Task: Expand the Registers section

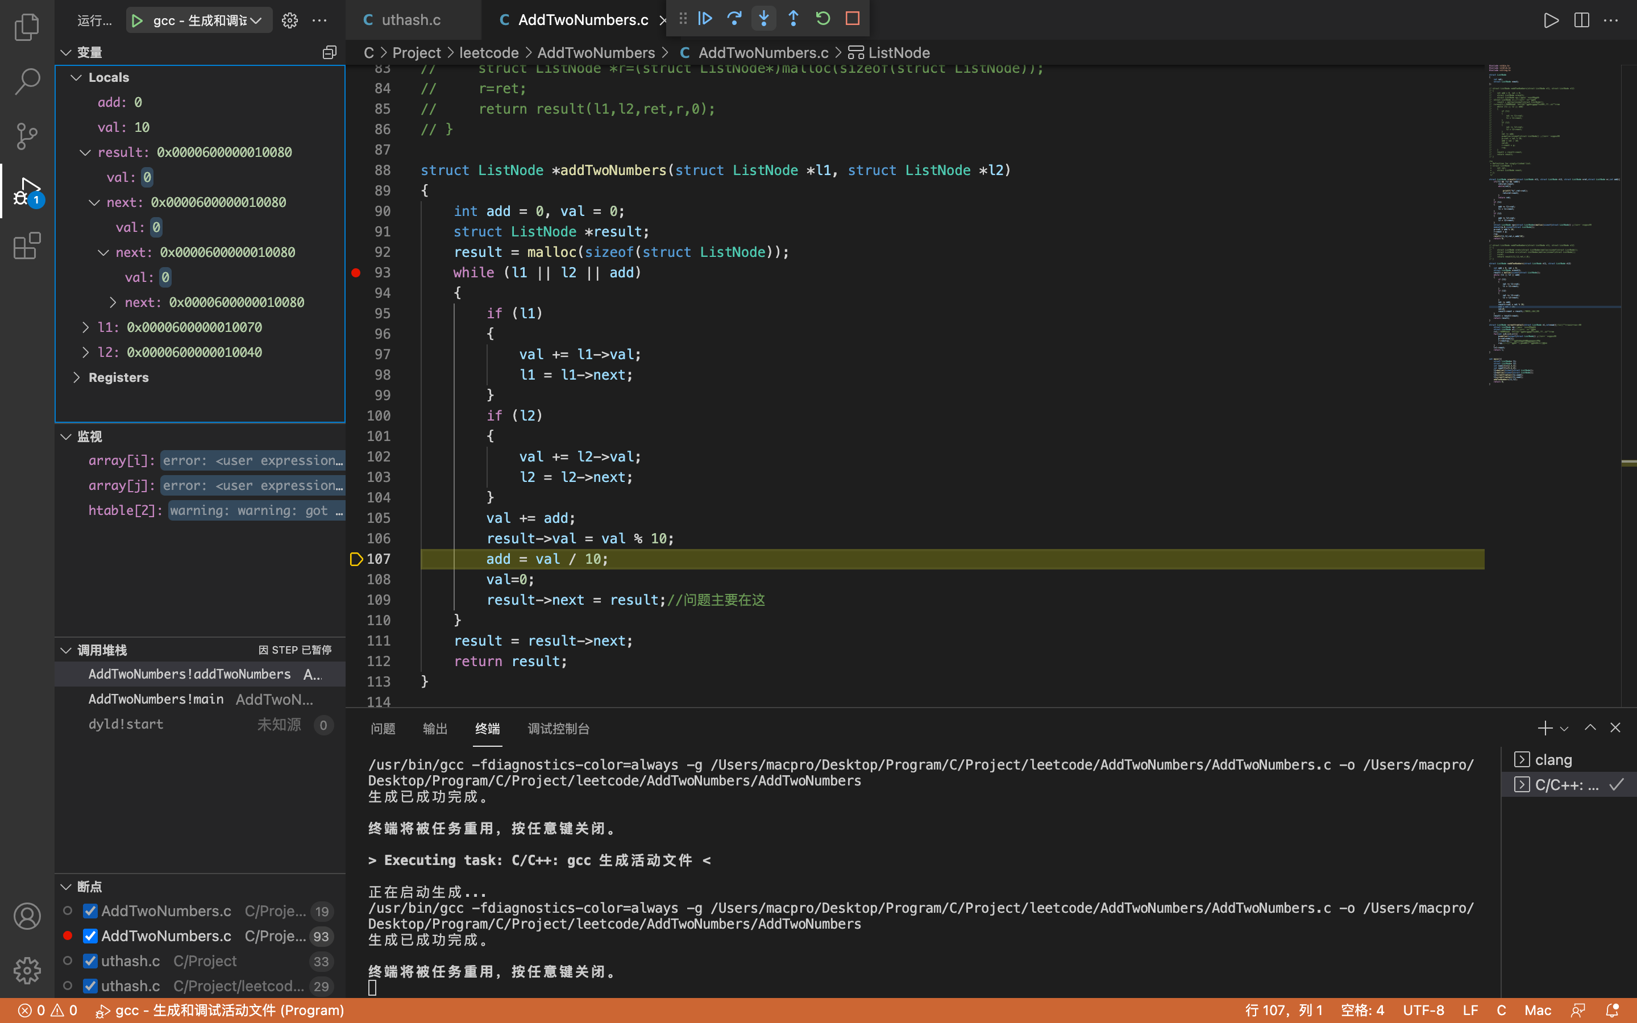Action: point(76,377)
